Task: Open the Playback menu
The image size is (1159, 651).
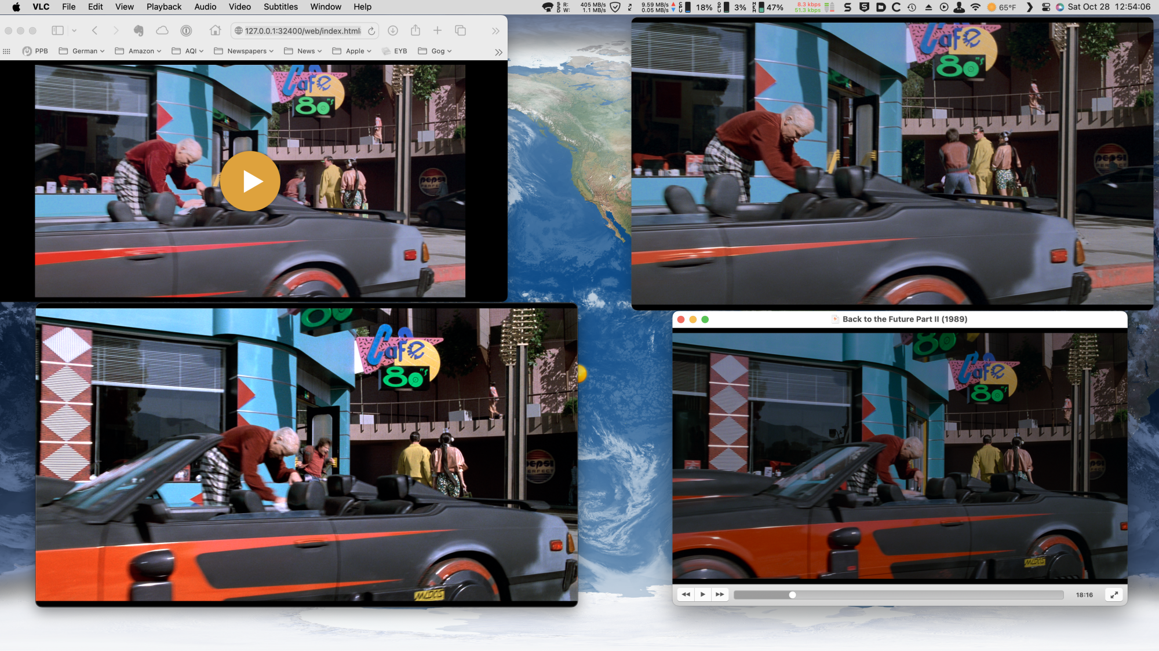Action: point(163,7)
